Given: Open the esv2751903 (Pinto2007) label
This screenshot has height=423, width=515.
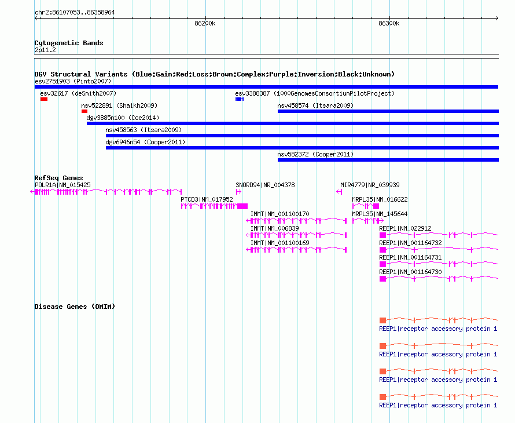Looking at the screenshot, I should [73, 81].
